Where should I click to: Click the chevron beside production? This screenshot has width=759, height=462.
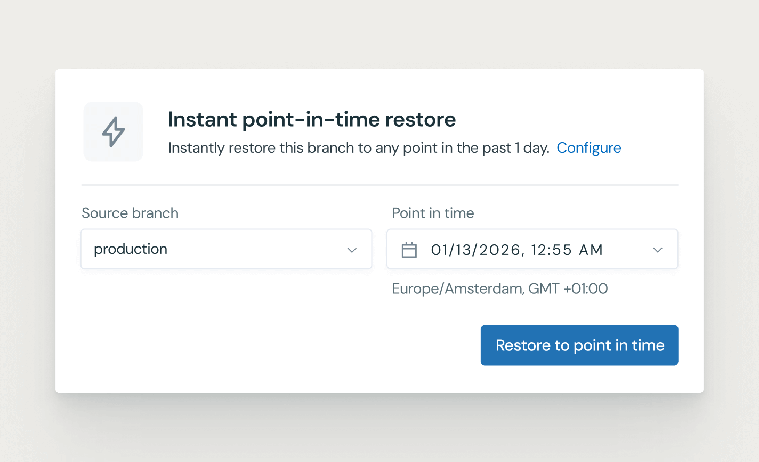pos(352,249)
